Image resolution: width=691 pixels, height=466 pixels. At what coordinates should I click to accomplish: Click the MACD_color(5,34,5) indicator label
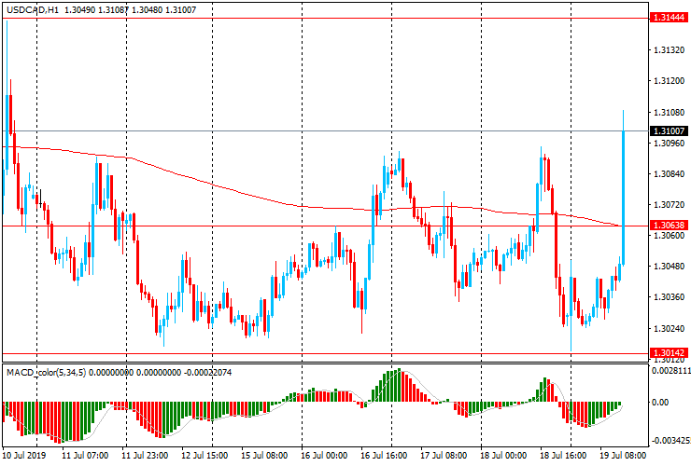[x=46, y=373]
